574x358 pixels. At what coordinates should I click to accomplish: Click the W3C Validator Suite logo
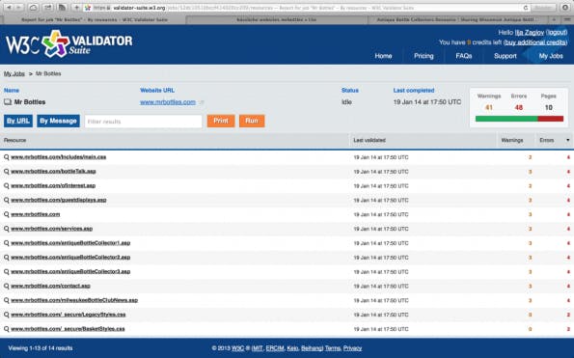point(68,44)
